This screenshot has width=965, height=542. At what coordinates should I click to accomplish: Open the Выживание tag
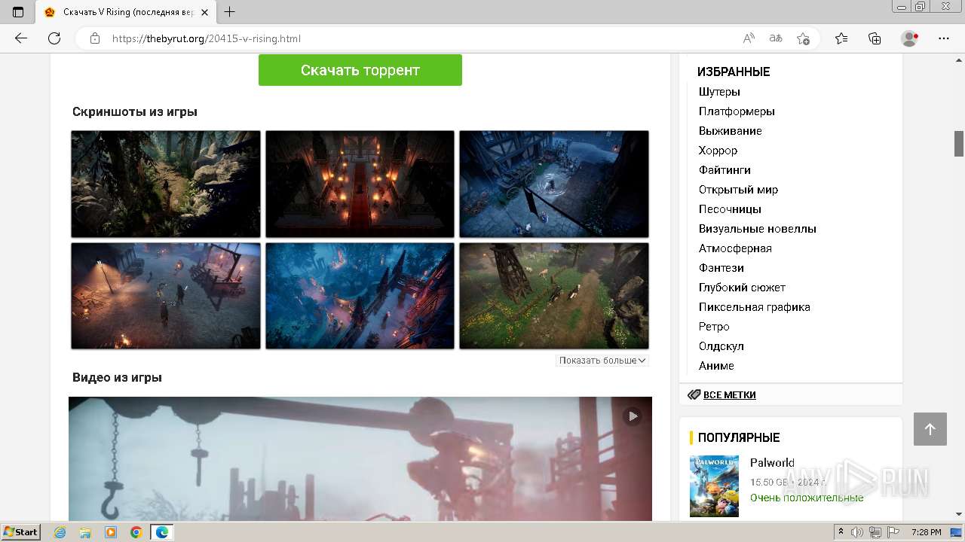[731, 131]
